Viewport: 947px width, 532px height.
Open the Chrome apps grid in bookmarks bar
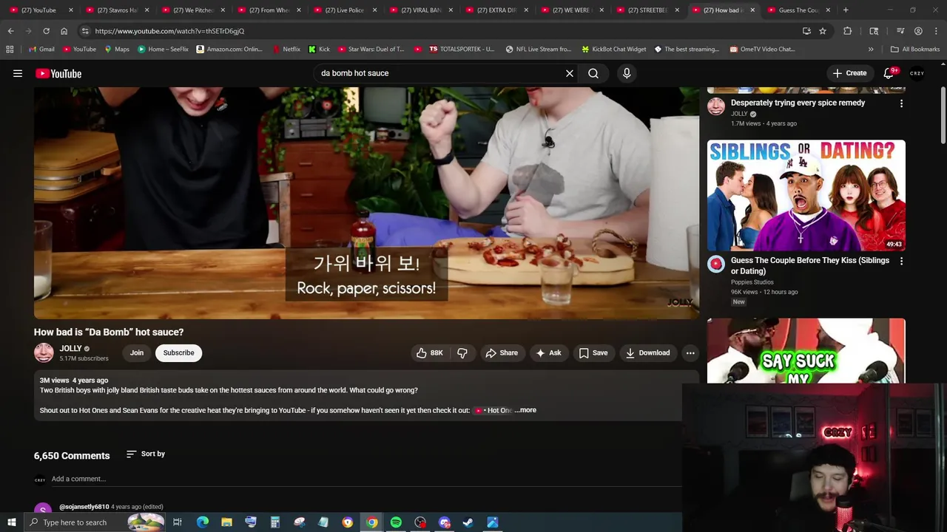10,50
